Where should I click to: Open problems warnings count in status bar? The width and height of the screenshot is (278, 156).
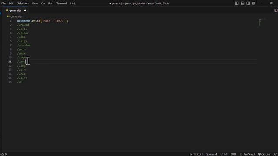click(4, 154)
